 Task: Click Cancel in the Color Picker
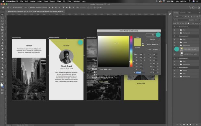[x=153, y=39]
